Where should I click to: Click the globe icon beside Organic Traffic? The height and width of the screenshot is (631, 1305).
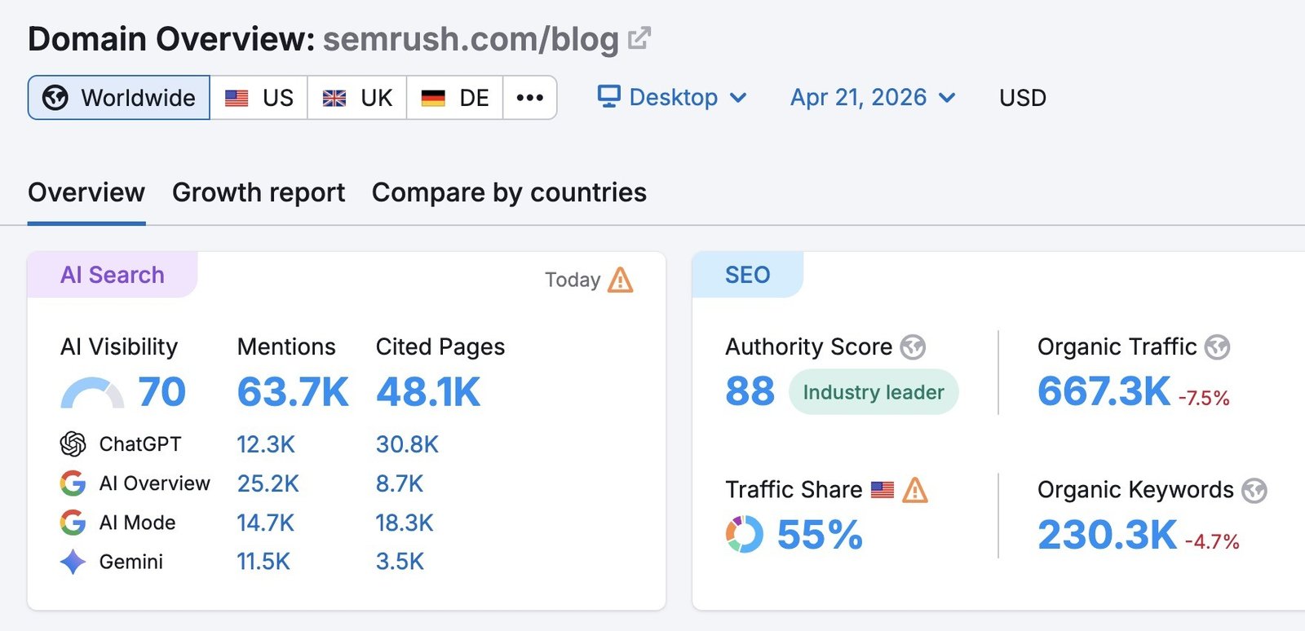(1218, 347)
